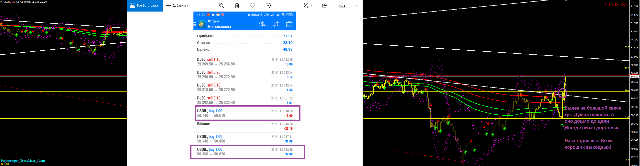Image resolution: width=640 pixels, height=166 pixels.
Task: Click the 50.0 Fibonacci level label
Action: point(627,68)
